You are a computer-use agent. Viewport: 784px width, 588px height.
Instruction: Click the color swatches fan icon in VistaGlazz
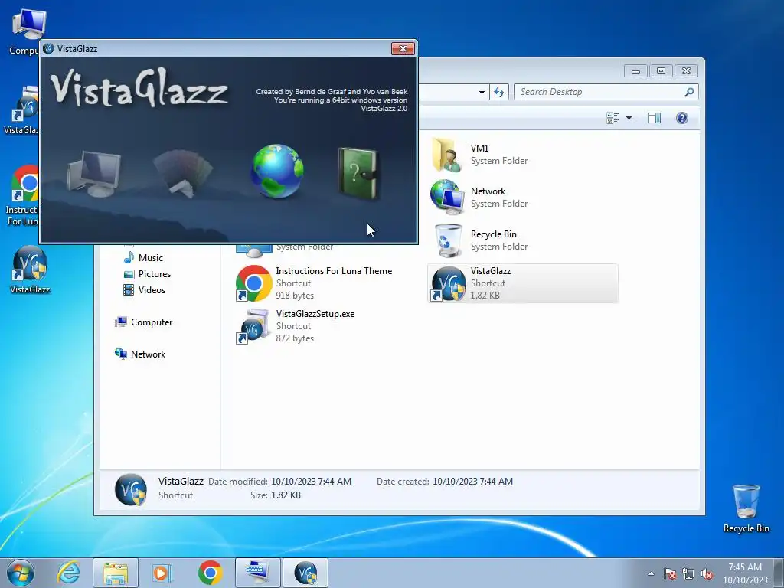click(183, 174)
